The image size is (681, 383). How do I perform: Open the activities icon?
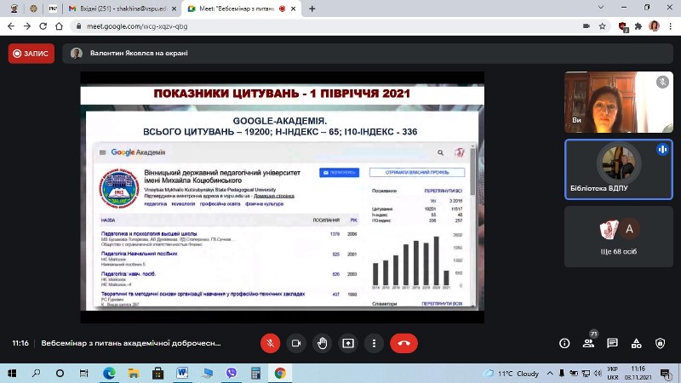(x=636, y=344)
